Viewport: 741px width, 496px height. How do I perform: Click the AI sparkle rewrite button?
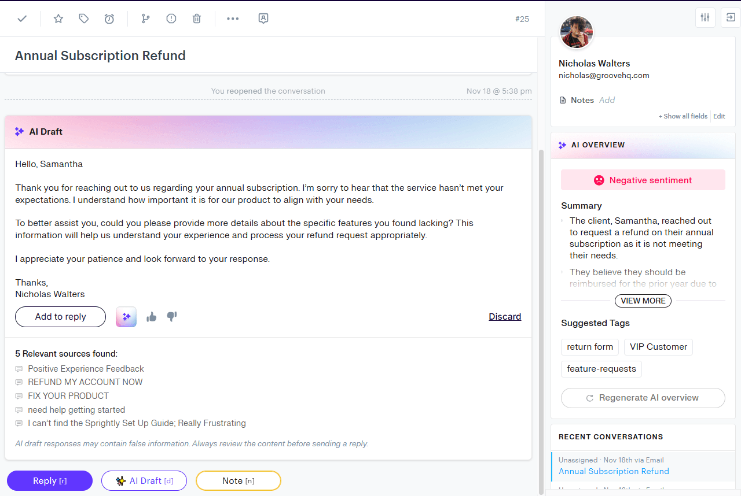126,317
